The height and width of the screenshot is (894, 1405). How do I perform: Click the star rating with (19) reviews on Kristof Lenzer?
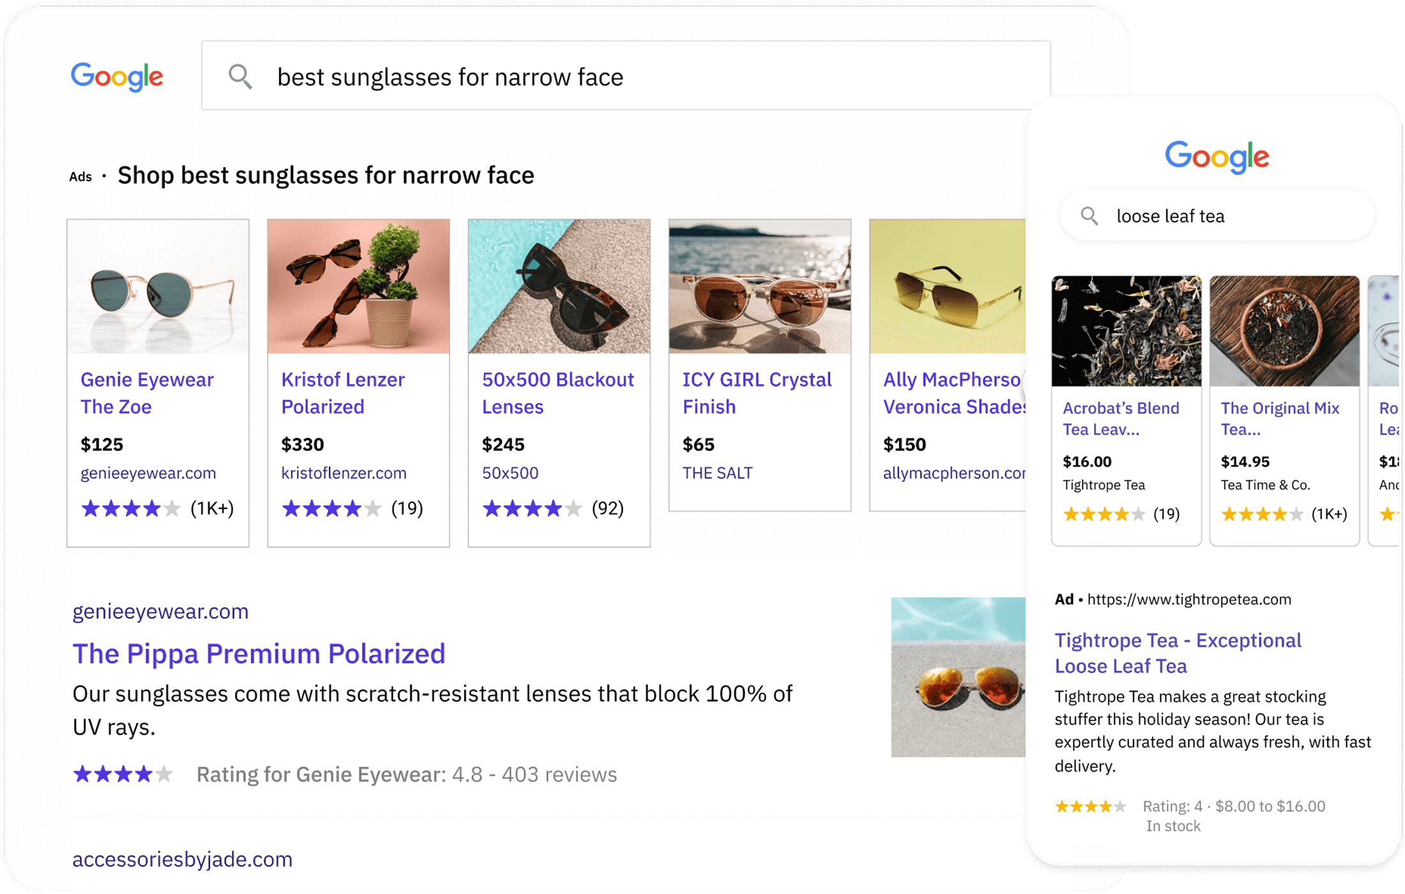click(352, 509)
